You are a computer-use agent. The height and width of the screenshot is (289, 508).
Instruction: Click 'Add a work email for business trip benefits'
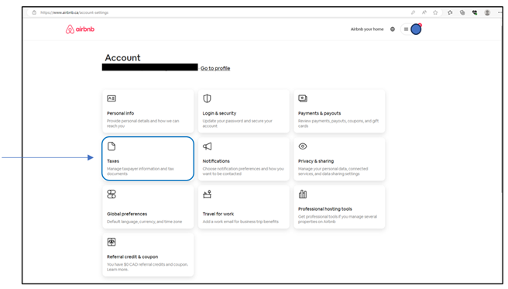[240, 222]
